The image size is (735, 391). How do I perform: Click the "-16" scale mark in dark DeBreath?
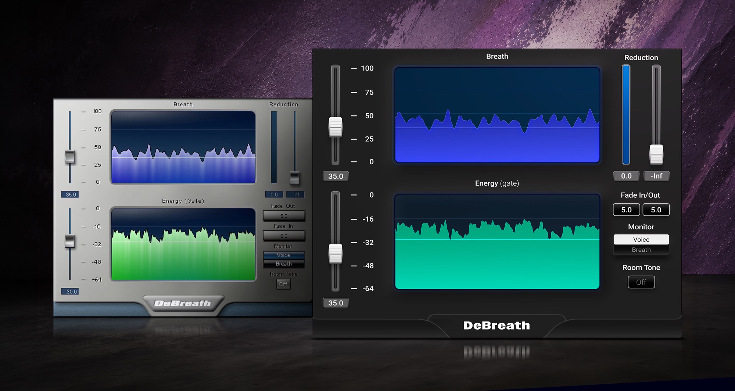point(368,219)
